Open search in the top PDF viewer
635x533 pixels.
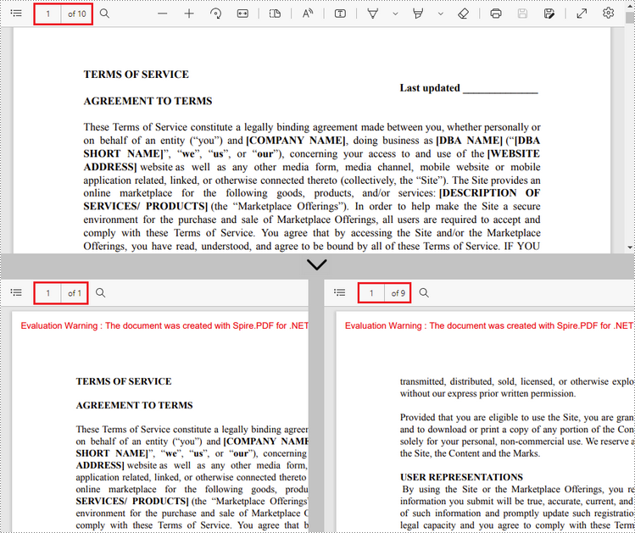tap(104, 14)
